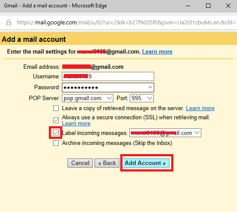Open the Port 995 dropdown
Screen dimensions: 237x212
point(142,98)
